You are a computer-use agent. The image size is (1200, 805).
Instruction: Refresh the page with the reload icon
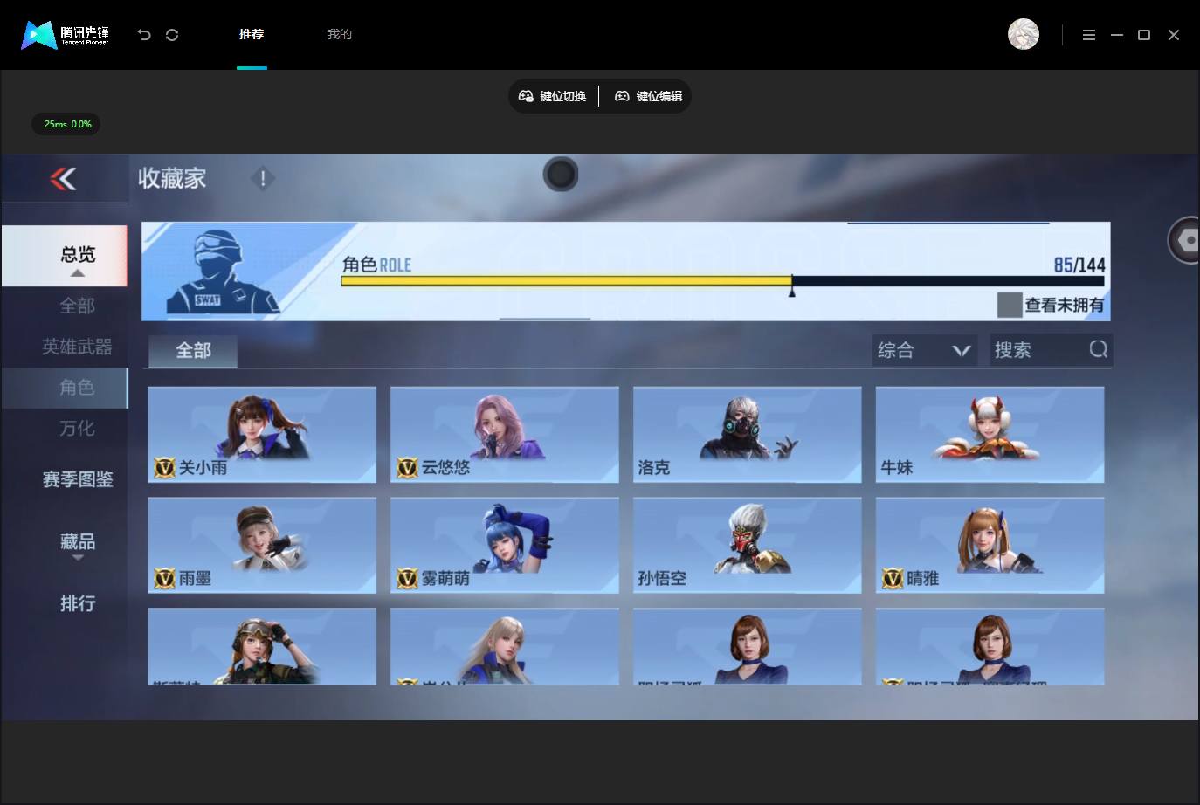(x=172, y=35)
